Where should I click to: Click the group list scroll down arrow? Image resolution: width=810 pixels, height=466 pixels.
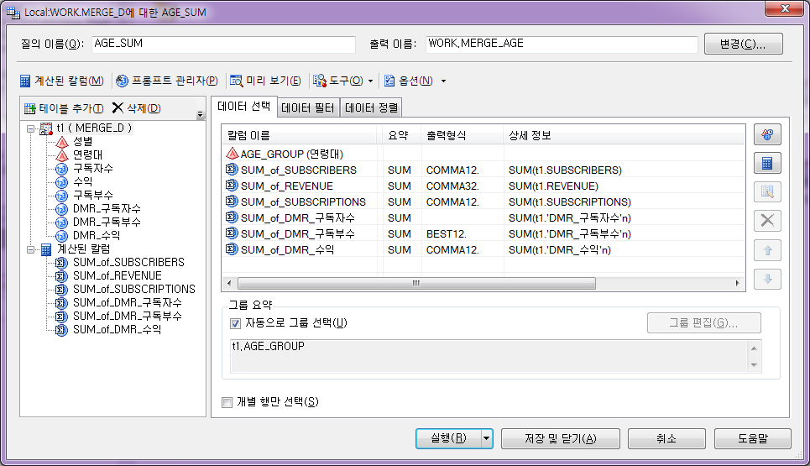(754, 365)
